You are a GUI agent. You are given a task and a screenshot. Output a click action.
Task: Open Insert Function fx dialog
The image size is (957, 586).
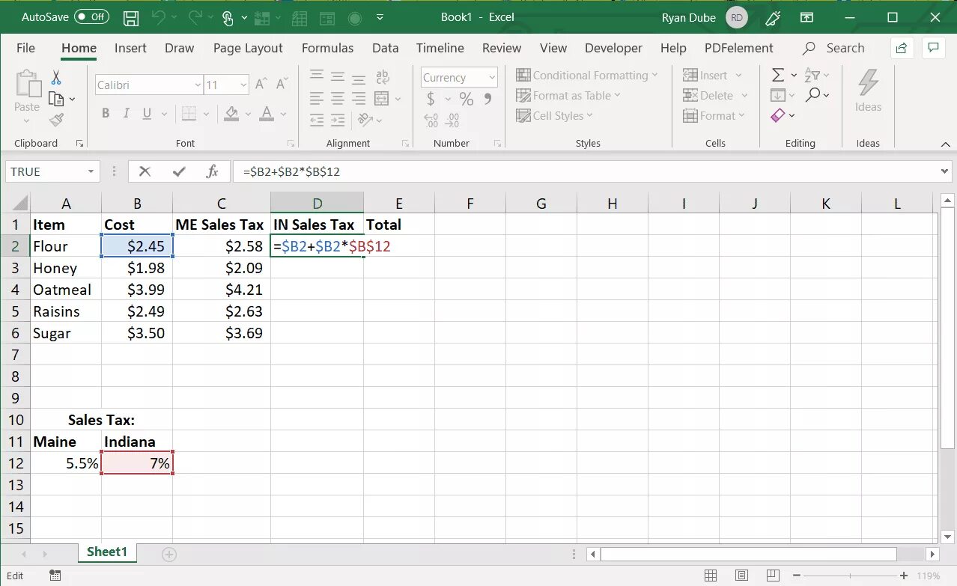212,171
